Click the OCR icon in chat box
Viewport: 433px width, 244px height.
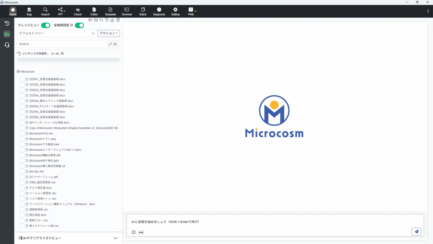pyautogui.click(x=141, y=232)
